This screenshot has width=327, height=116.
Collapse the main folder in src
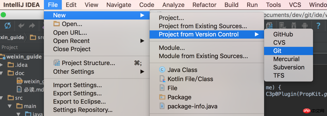(x=10, y=106)
